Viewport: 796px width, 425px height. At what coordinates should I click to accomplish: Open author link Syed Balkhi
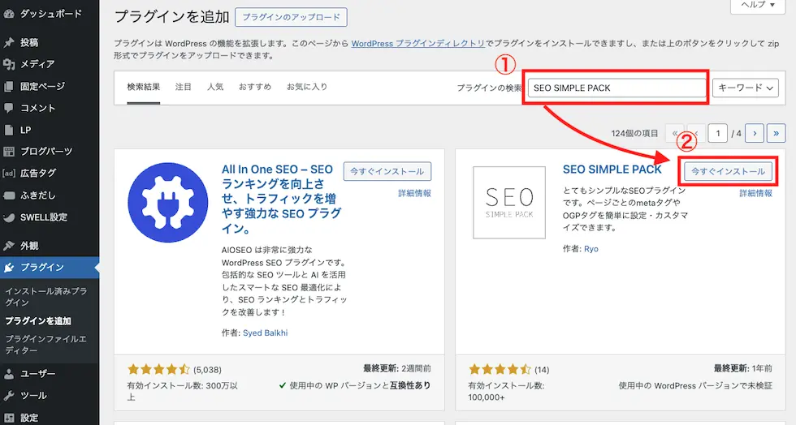265,333
